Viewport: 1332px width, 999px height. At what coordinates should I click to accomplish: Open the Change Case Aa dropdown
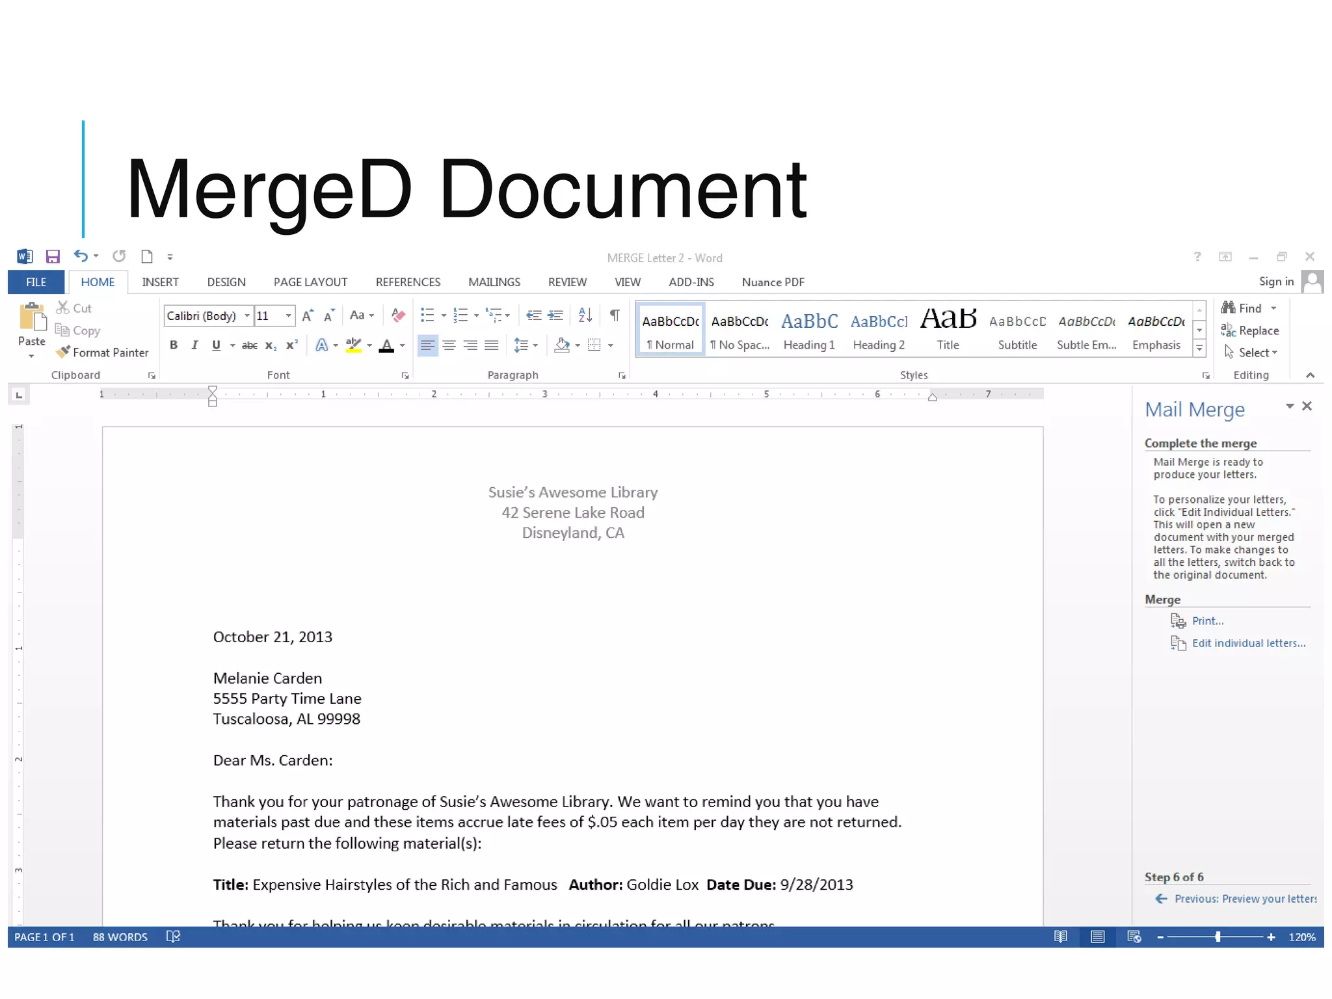pos(362,315)
